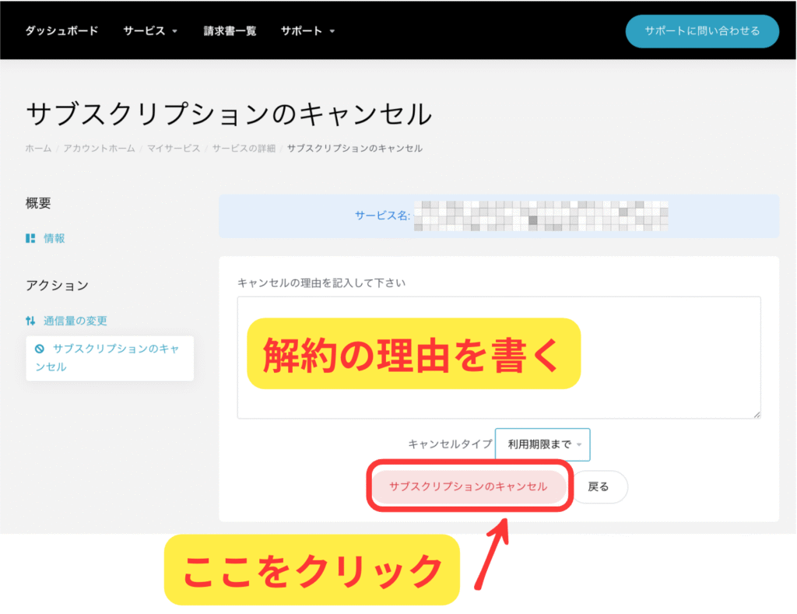The height and width of the screenshot is (614, 797).
Task: Click the circle-slash cancel icon in sidebar
Action: 39,349
